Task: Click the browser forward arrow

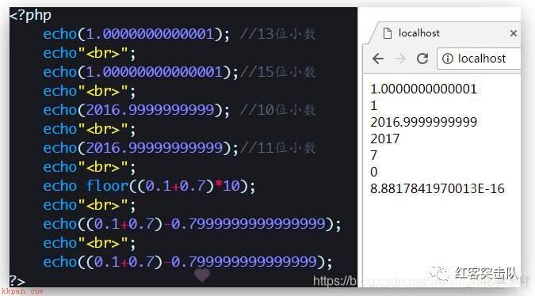Action: (400, 59)
